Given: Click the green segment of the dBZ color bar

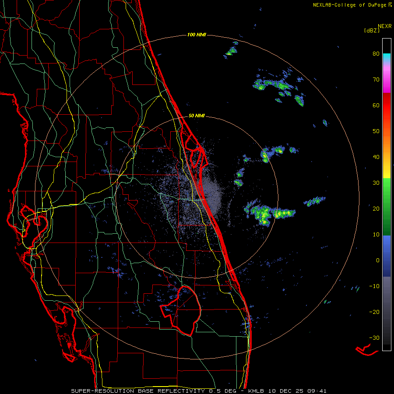Looking at the screenshot, I should (x=387, y=207).
